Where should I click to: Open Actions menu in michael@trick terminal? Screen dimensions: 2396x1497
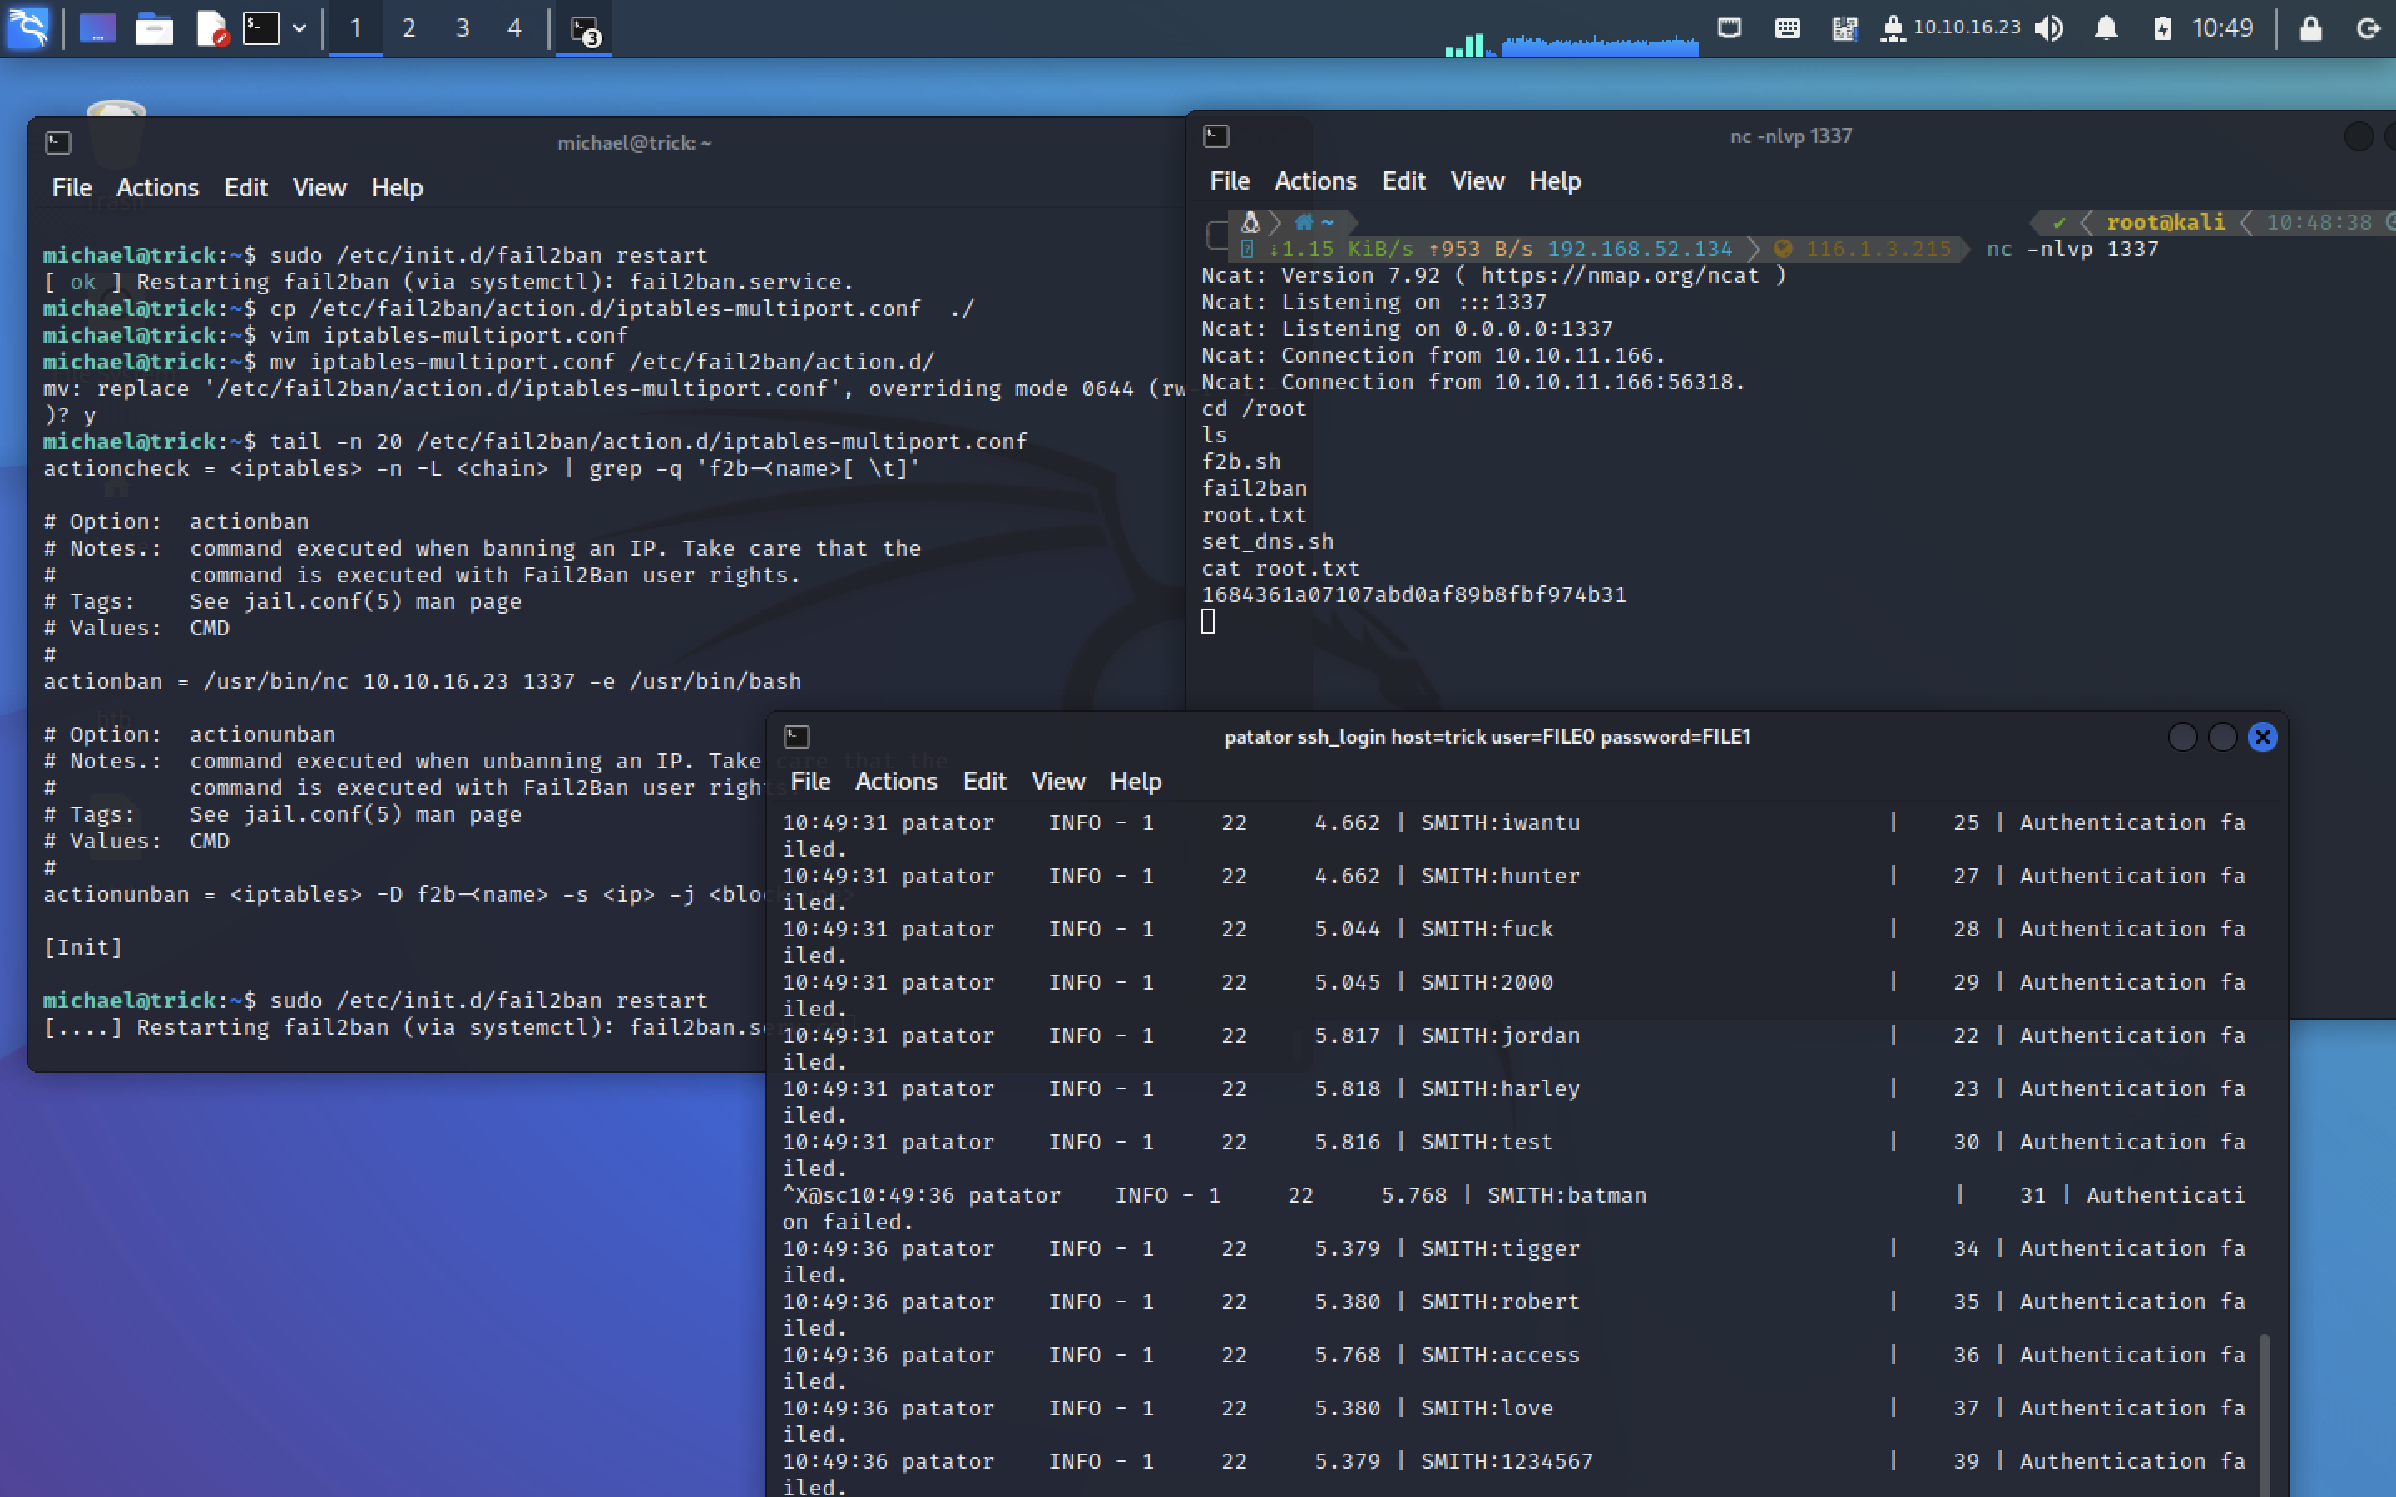click(x=157, y=187)
